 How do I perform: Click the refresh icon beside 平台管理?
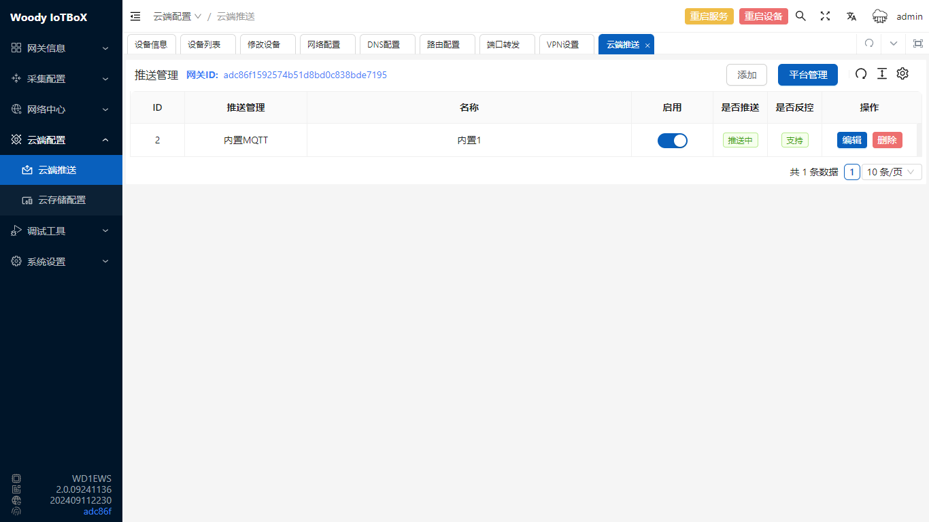(861, 74)
